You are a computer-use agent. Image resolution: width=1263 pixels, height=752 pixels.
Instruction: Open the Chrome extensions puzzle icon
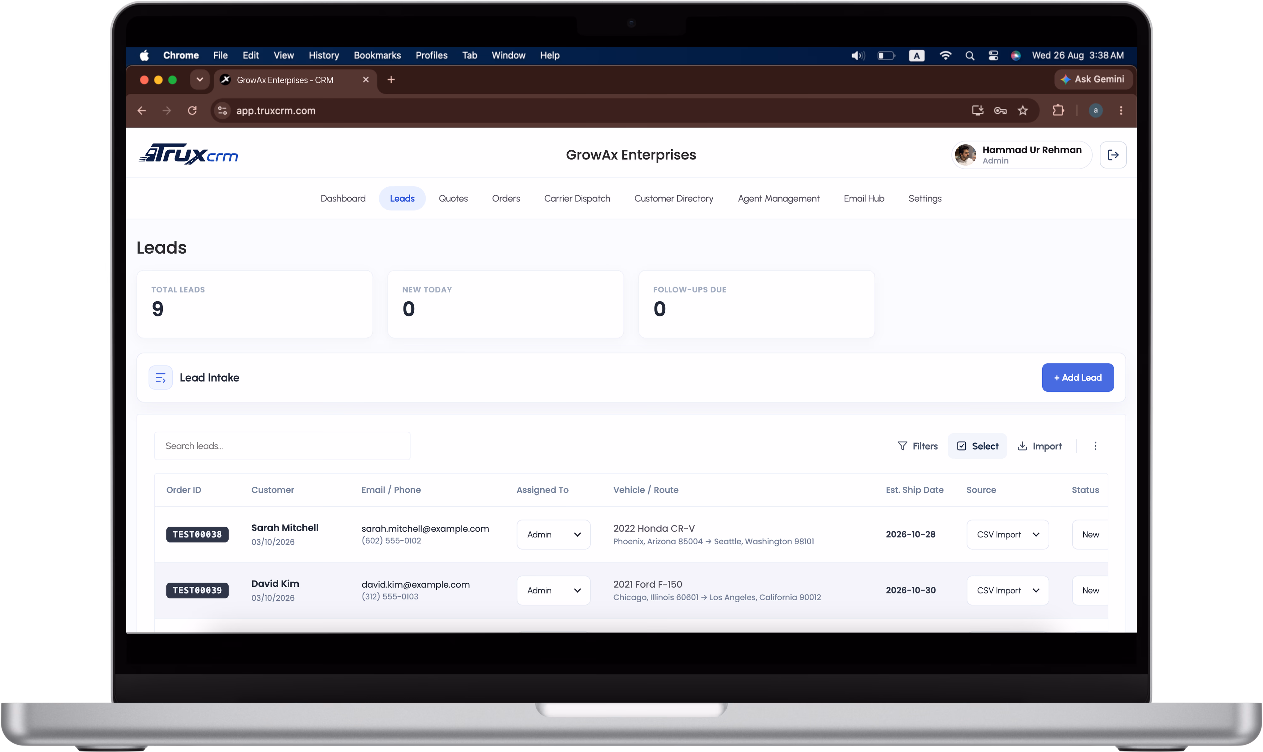(x=1058, y=111)
